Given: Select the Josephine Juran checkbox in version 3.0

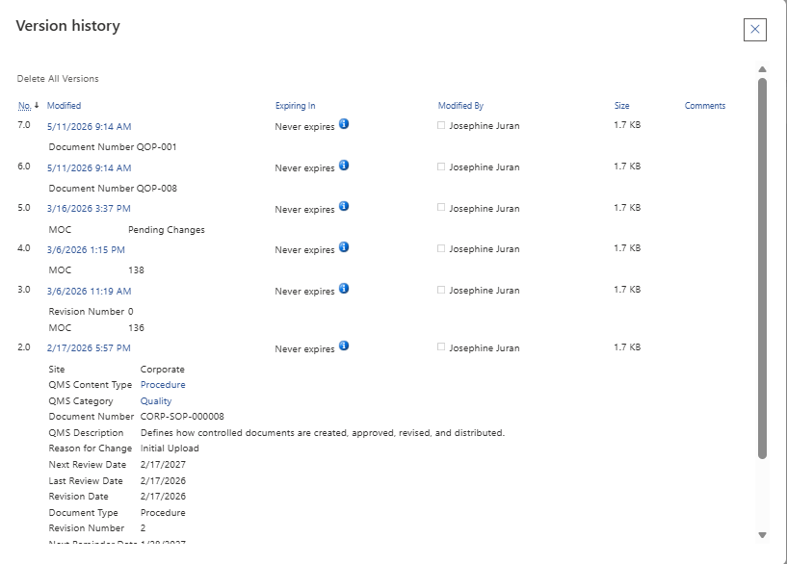Looking at the screenshot, I should tap(441, 290).
